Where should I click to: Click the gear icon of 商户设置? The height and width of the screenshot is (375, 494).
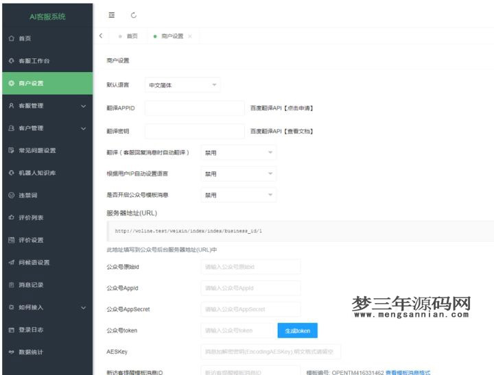coord(12,83)
